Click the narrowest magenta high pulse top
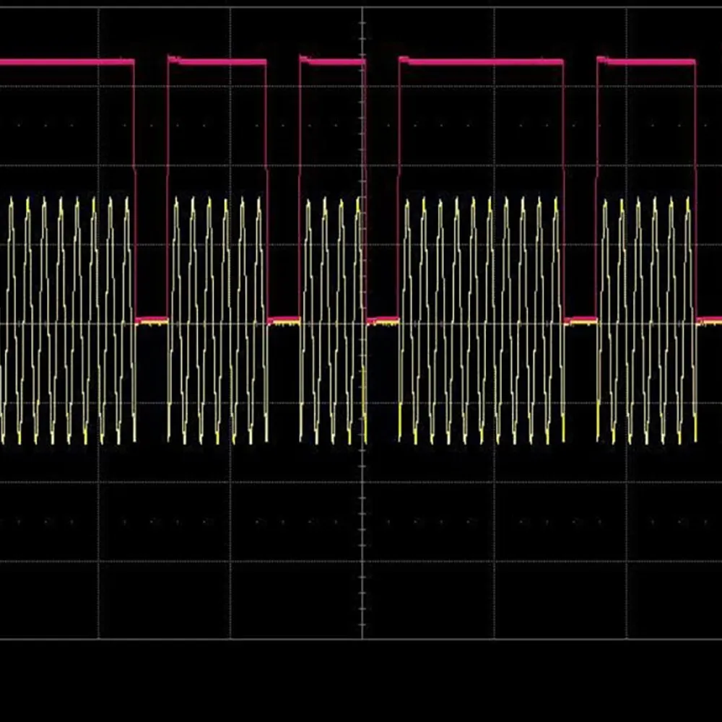Screen dimensions: 722x722 pos(332,62)
